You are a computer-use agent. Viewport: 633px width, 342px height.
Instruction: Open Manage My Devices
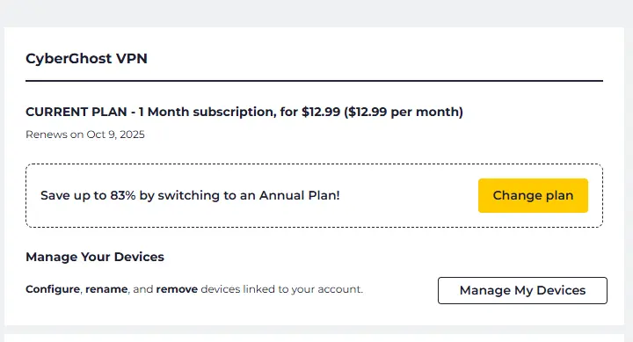[522, 290]
